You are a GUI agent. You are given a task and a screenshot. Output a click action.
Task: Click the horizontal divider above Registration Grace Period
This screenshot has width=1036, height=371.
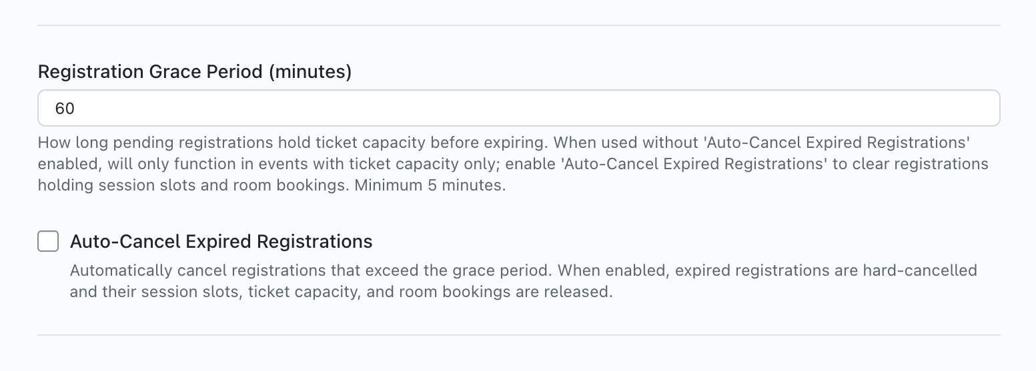518,25
